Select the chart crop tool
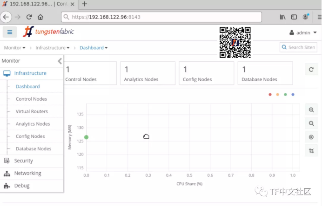322x206 pixels. [x=311, y=151]
